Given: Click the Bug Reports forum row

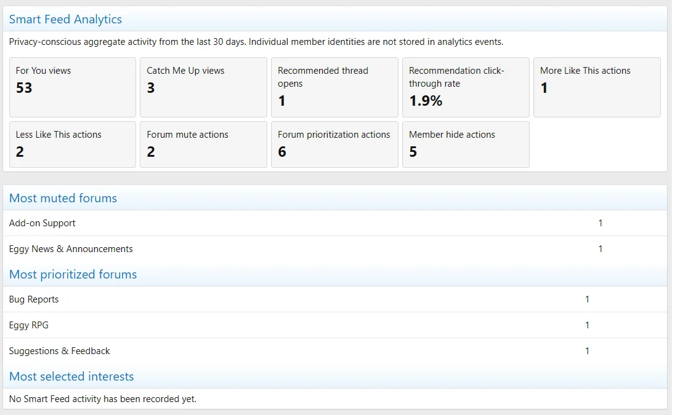Looking at the screenshot, I should point(335,299).
